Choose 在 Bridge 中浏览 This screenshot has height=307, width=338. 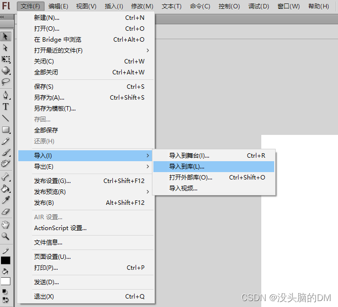click(x=86, y=40)
